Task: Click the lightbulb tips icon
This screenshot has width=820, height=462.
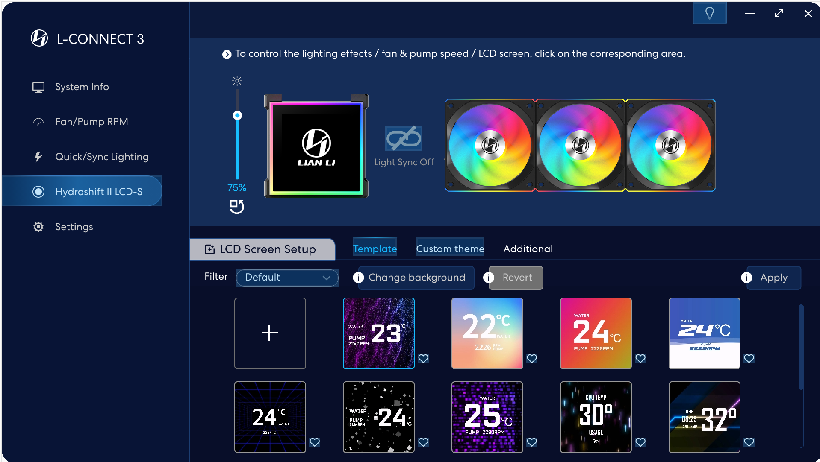Action: 709,13
